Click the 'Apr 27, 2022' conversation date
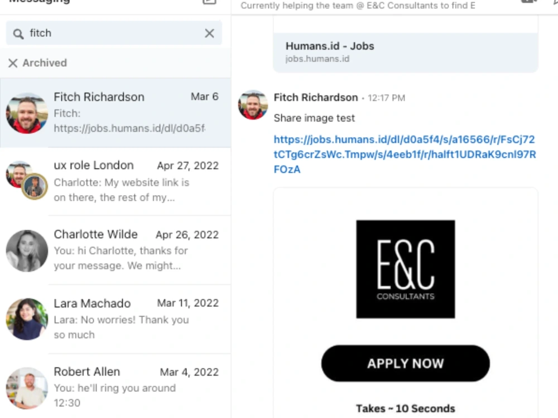 (x=188, y=166)
